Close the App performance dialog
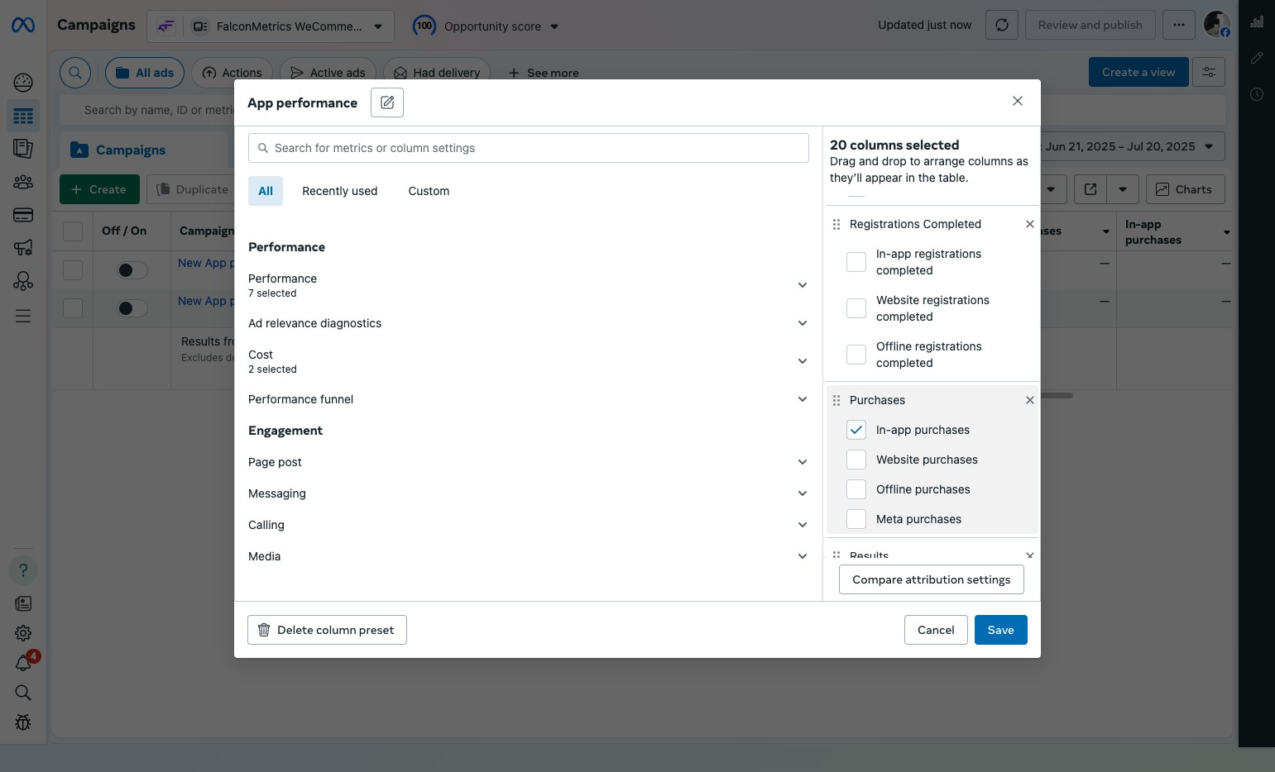Image resolution: width=1275 pixels, height=772 pixels. click(x=1017, y=101)
